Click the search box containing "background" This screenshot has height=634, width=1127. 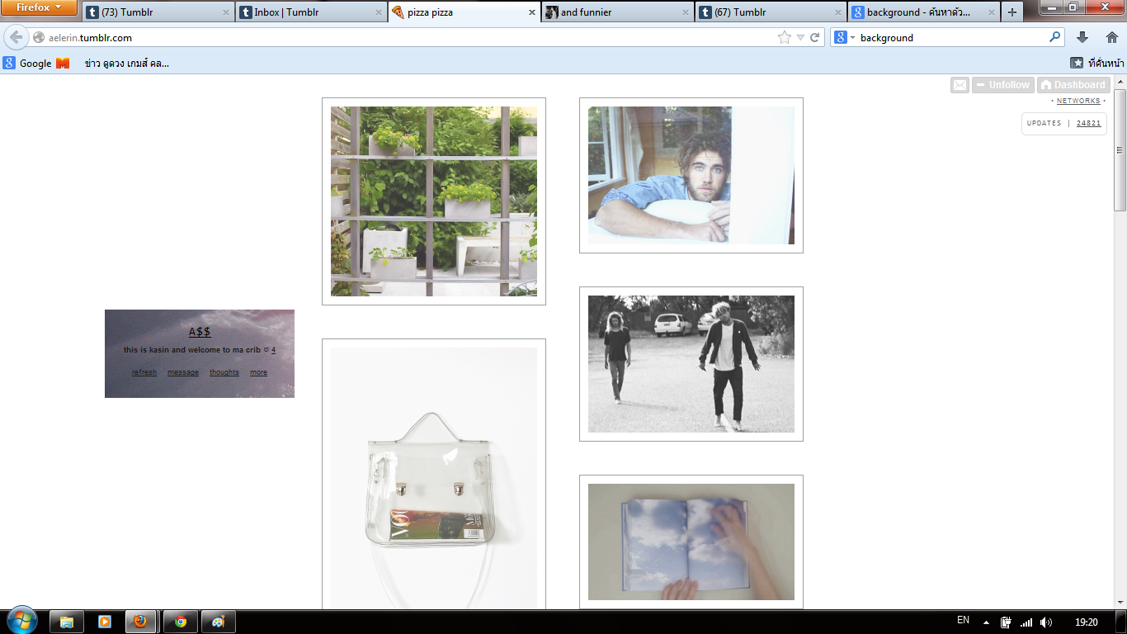tap(953, 37)
